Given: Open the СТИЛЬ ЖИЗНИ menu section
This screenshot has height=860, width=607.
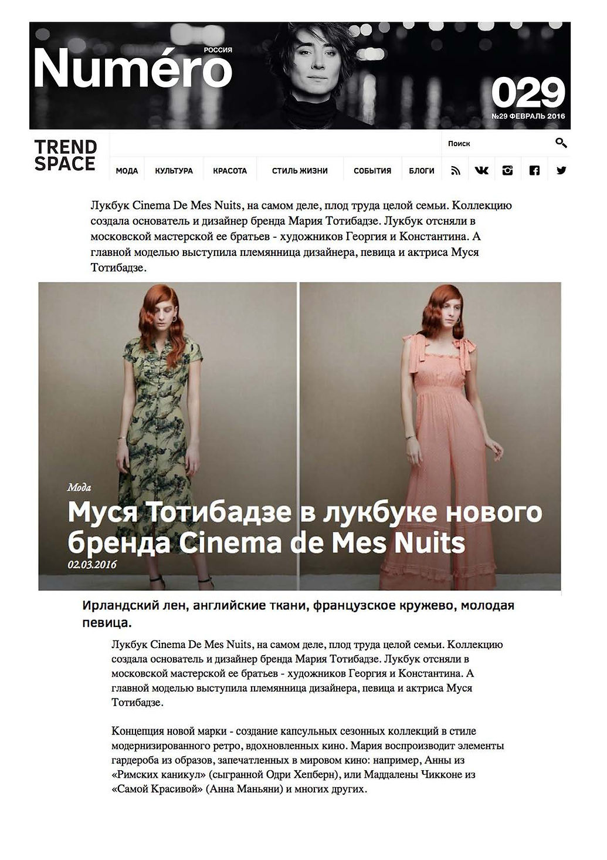Looking at the screenshot, I should (300, 171).
